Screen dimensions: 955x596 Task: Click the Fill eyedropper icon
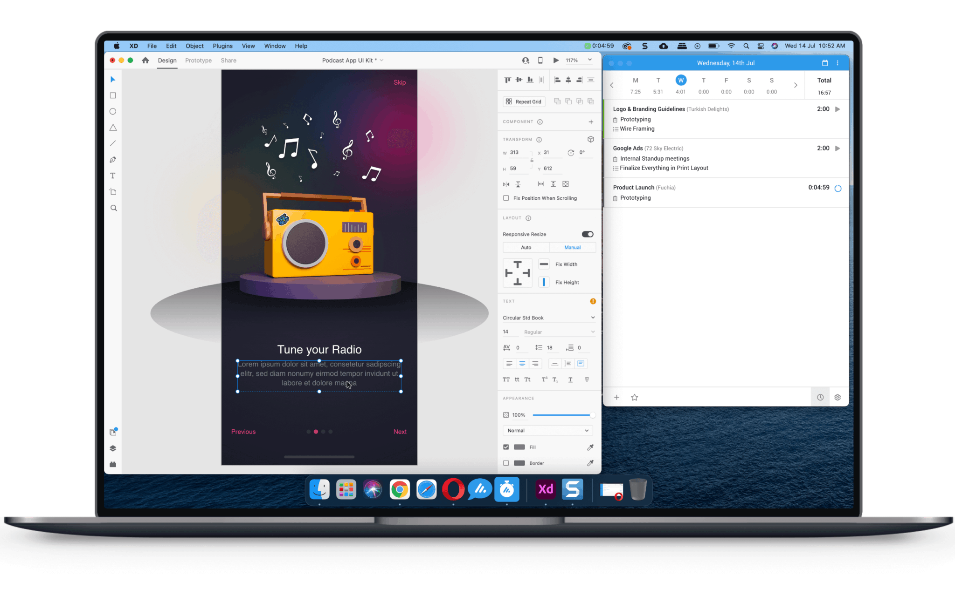pyautogui.click(x=590, y=447)
